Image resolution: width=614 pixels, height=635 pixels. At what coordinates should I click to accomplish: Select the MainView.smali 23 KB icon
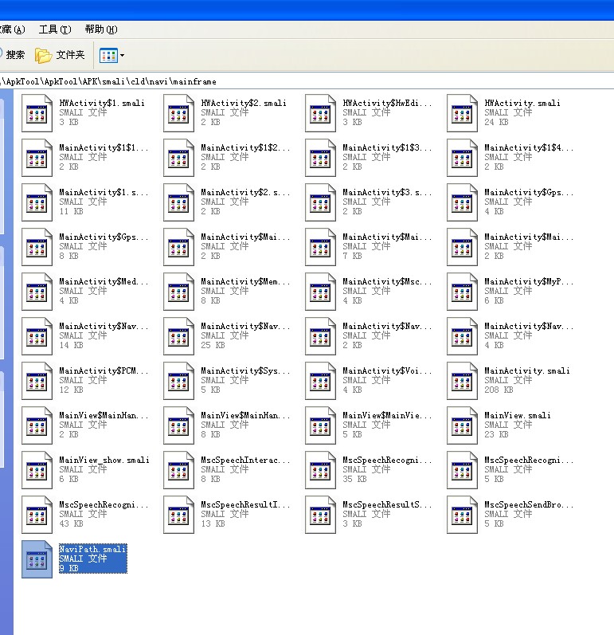point(462,425)
